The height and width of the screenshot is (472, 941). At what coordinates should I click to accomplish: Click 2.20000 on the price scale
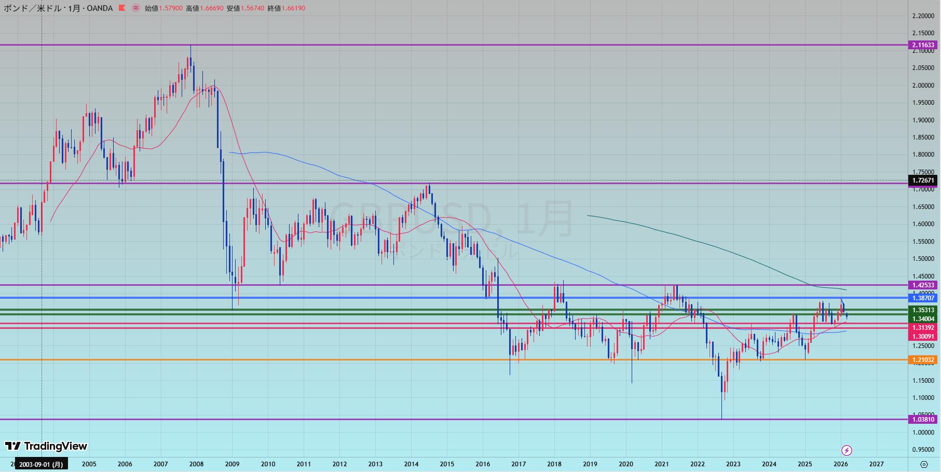pyautogui.click(x=923, y=16)
